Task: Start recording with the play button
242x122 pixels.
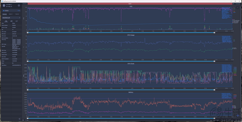Action: (237, 7)
